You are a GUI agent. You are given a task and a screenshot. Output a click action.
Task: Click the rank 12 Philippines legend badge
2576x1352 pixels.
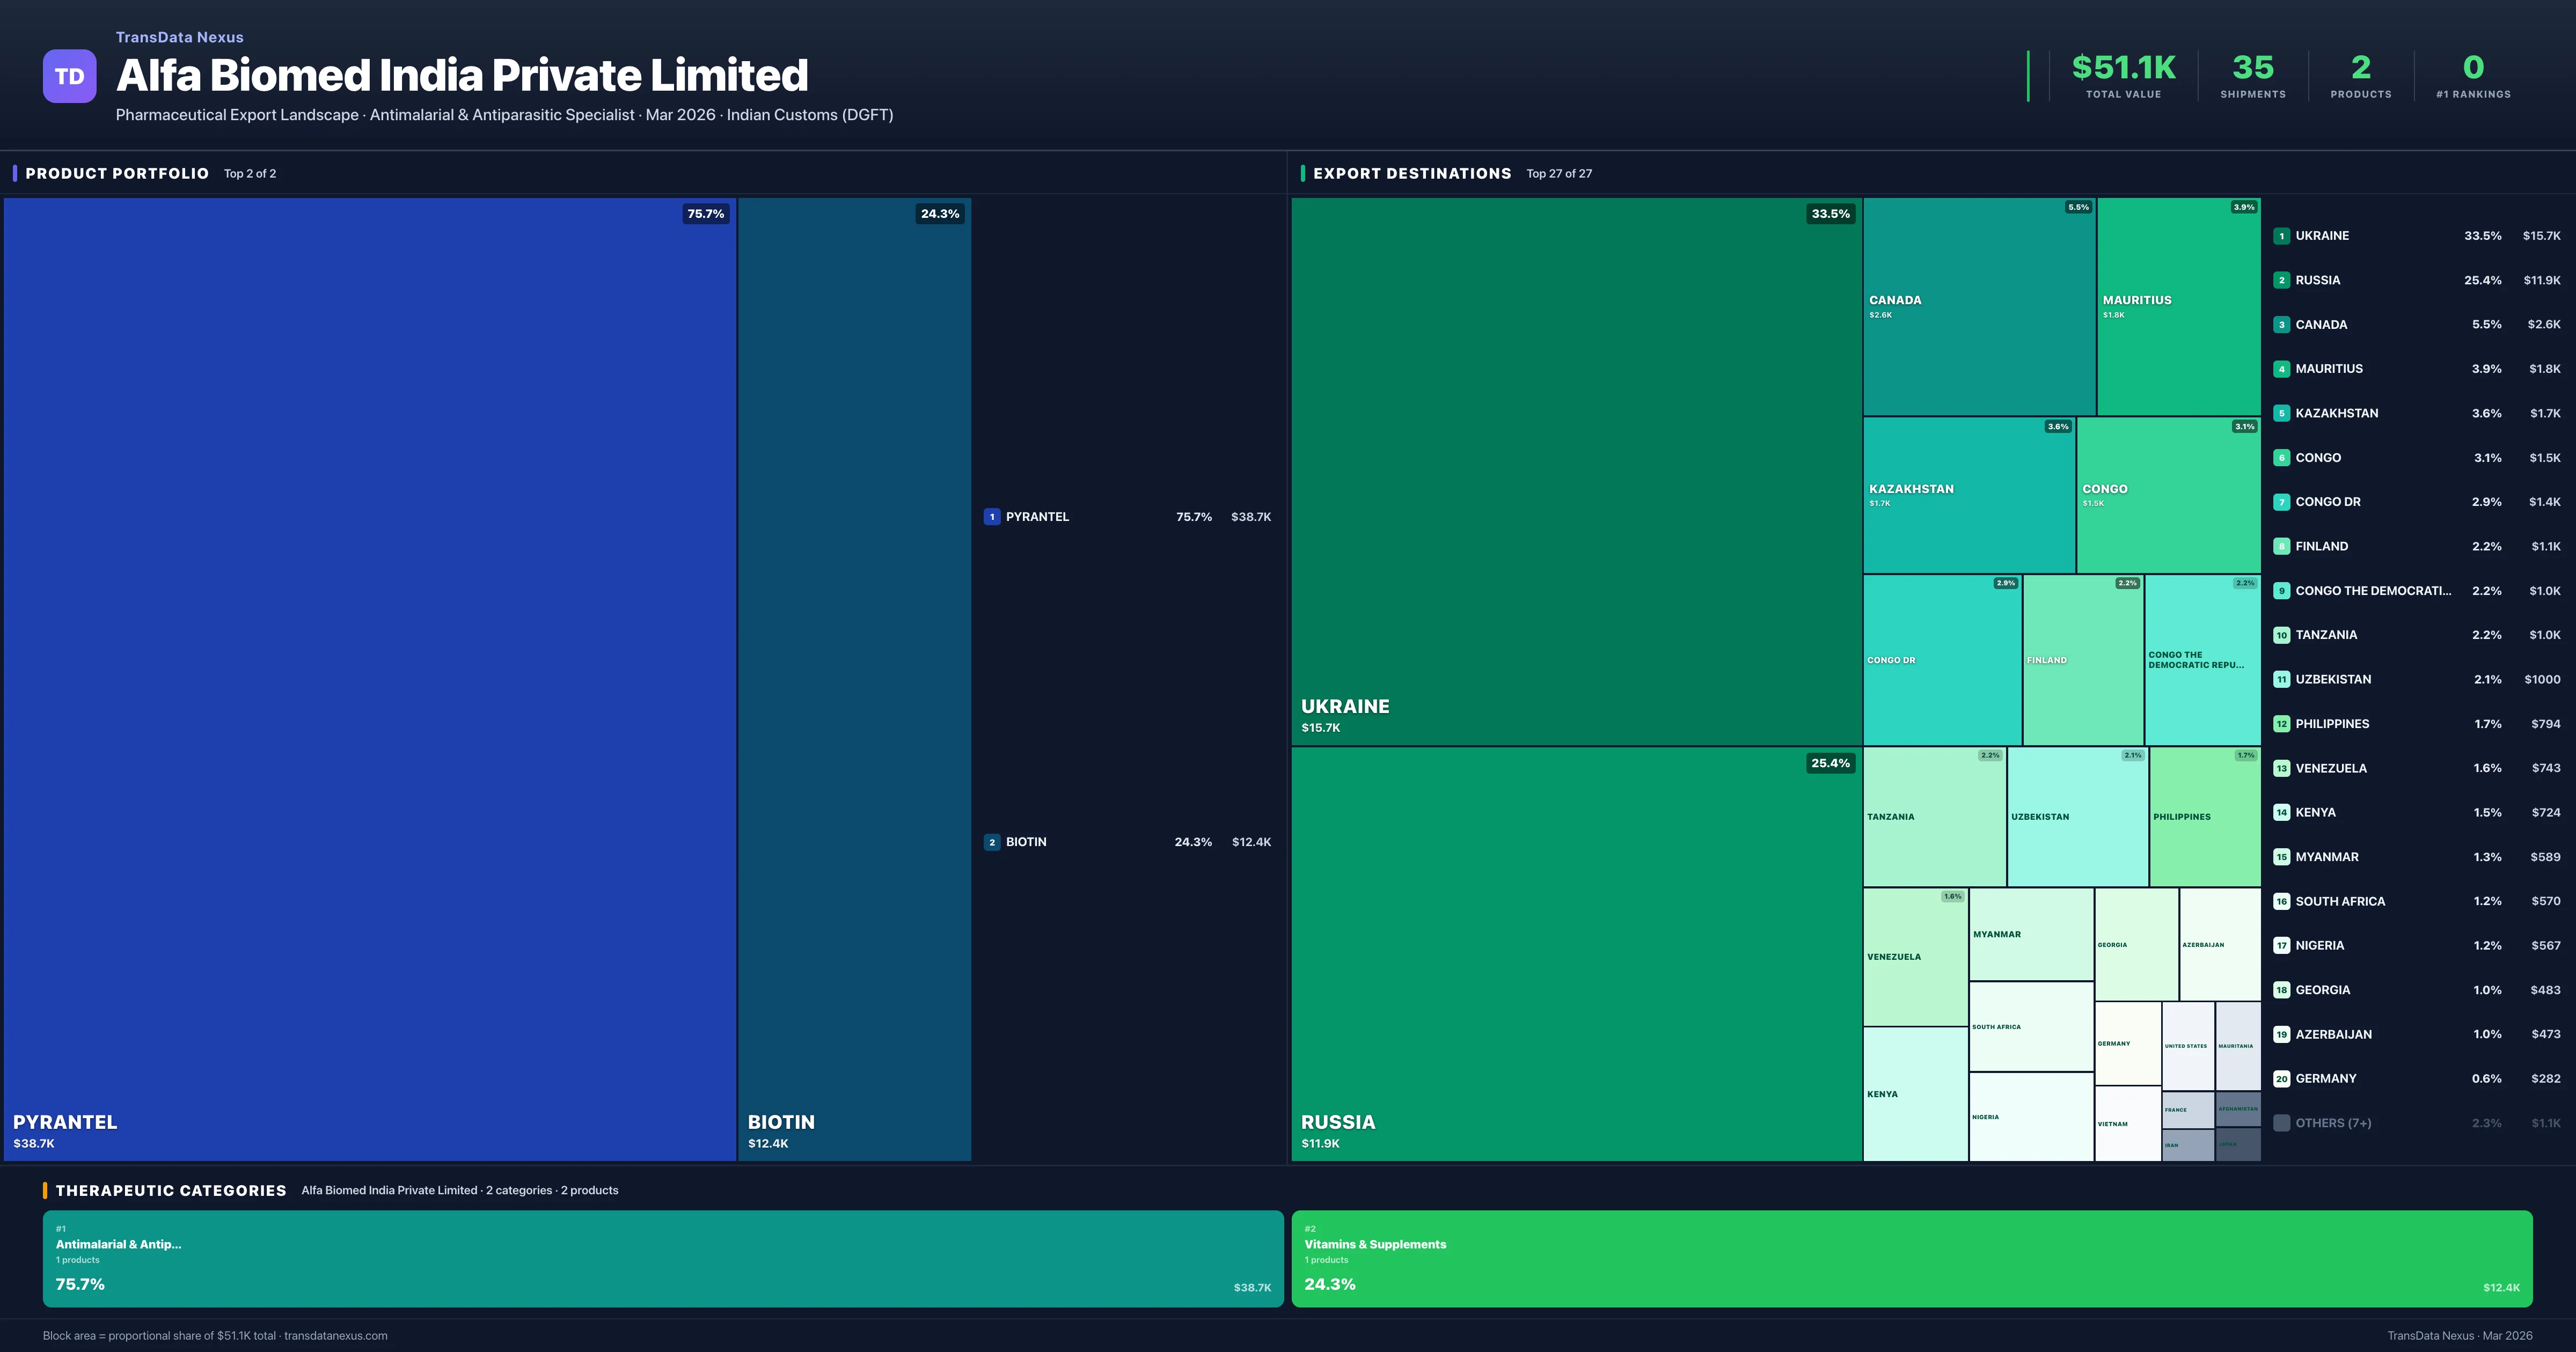pyautogui.click(x=2281, y=724)
